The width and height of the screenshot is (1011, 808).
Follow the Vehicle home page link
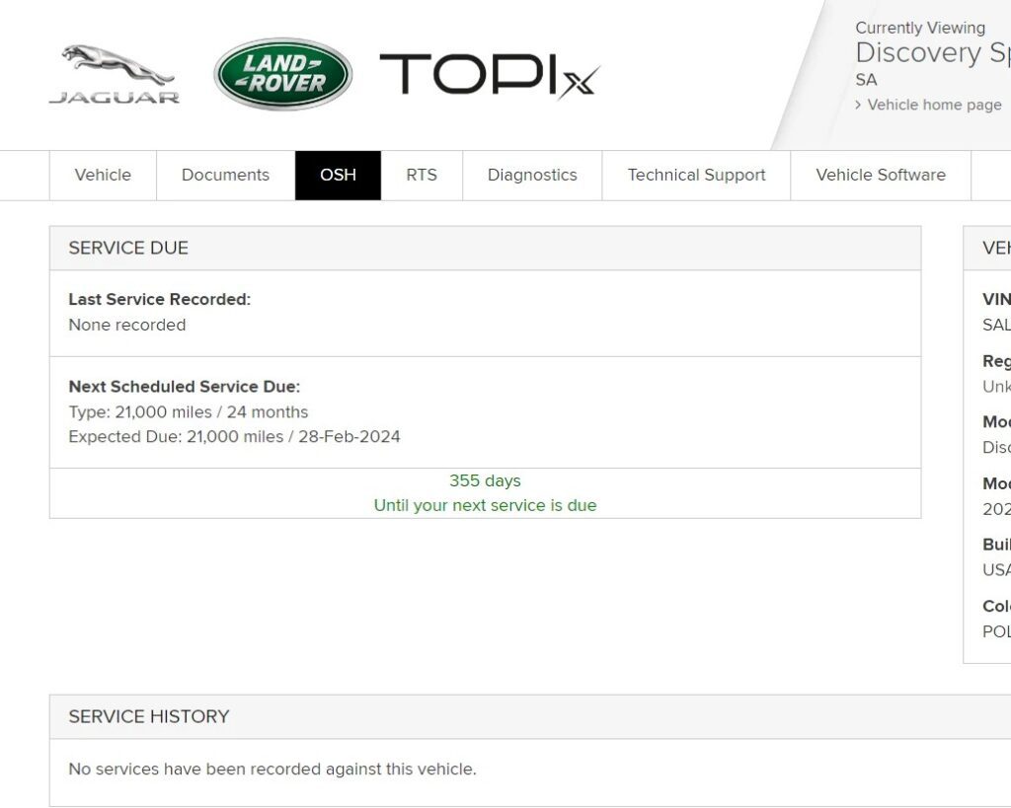(934, 105)
